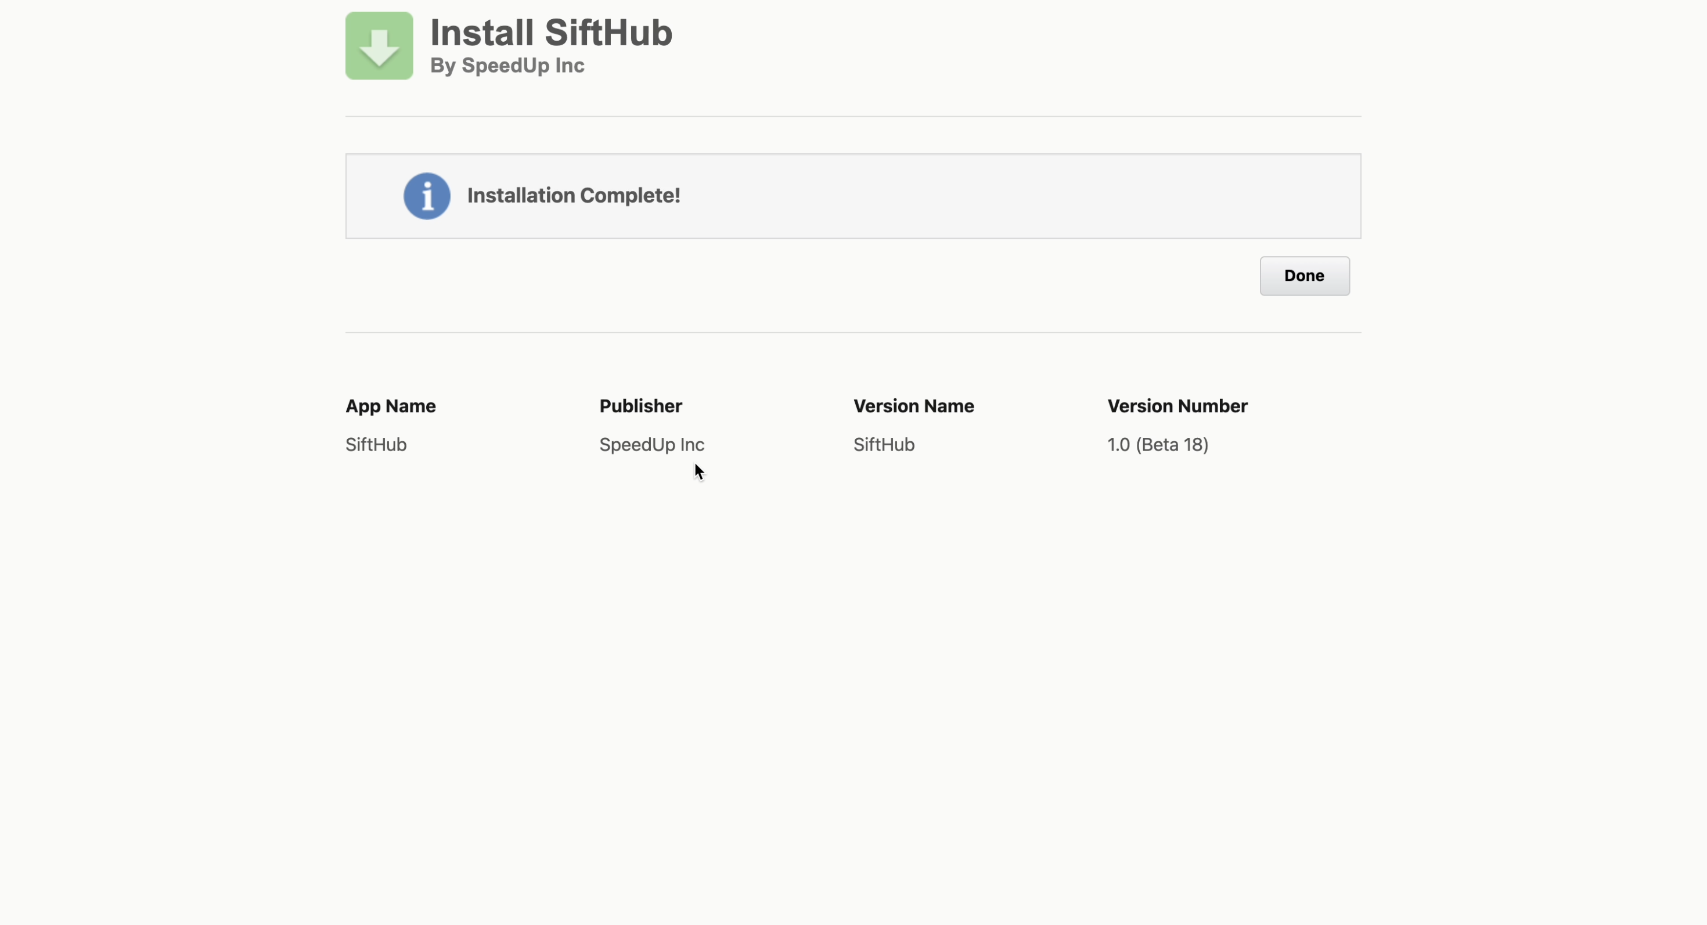This screenshot has height=925, width=1707.
Task: Select the Version Name column header
Action: (x=913, y=406)
